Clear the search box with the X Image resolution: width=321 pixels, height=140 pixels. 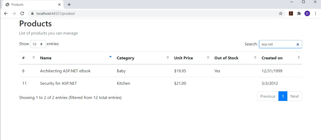click(298, 44)
